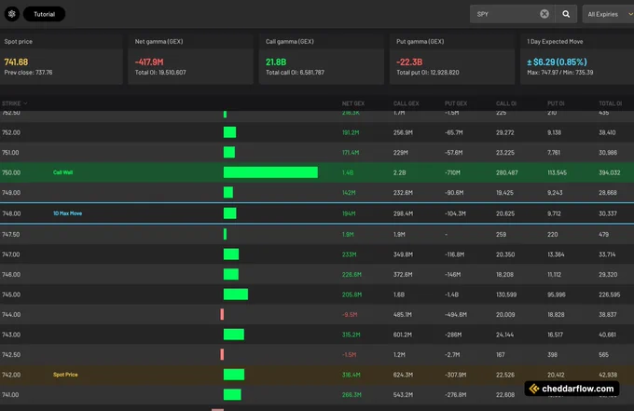Select strike 743.00 cell
Image resolution: width=634 pixels, height=411 pixels.
(x=11, y=335)
